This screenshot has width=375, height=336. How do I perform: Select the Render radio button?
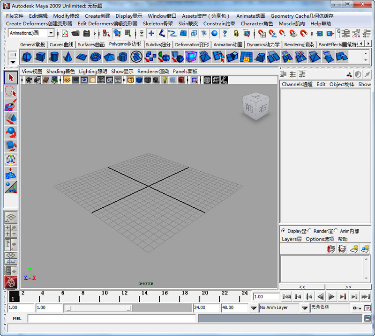[x=309, y=230]
